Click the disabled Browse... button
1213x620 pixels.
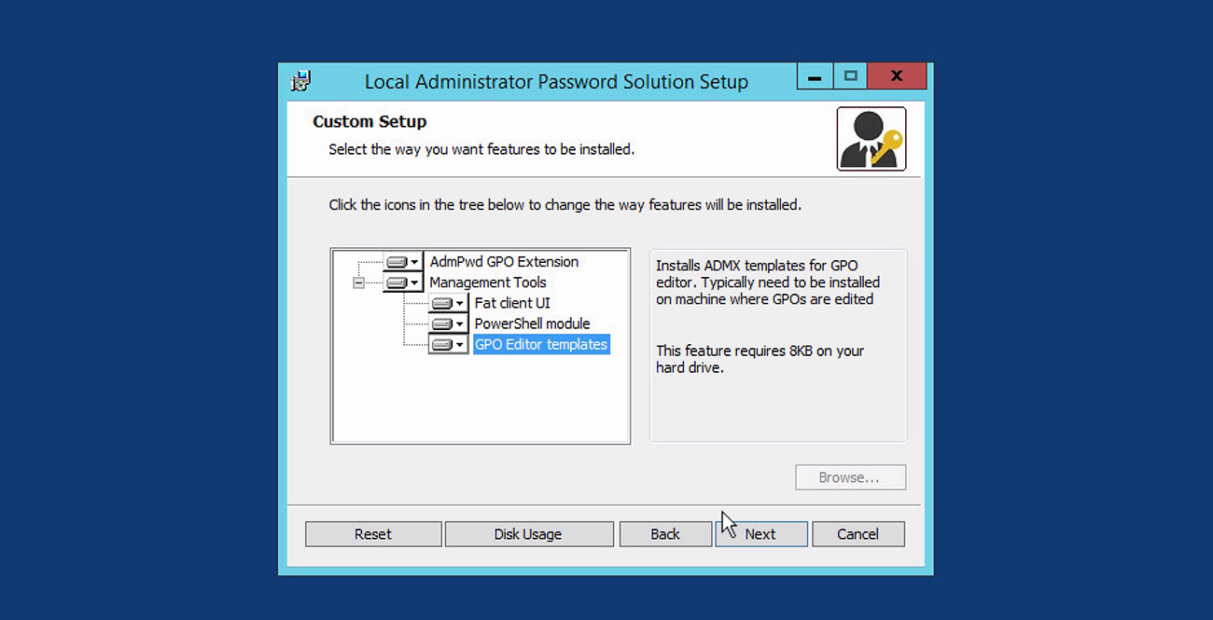click(x=850, y=477)
